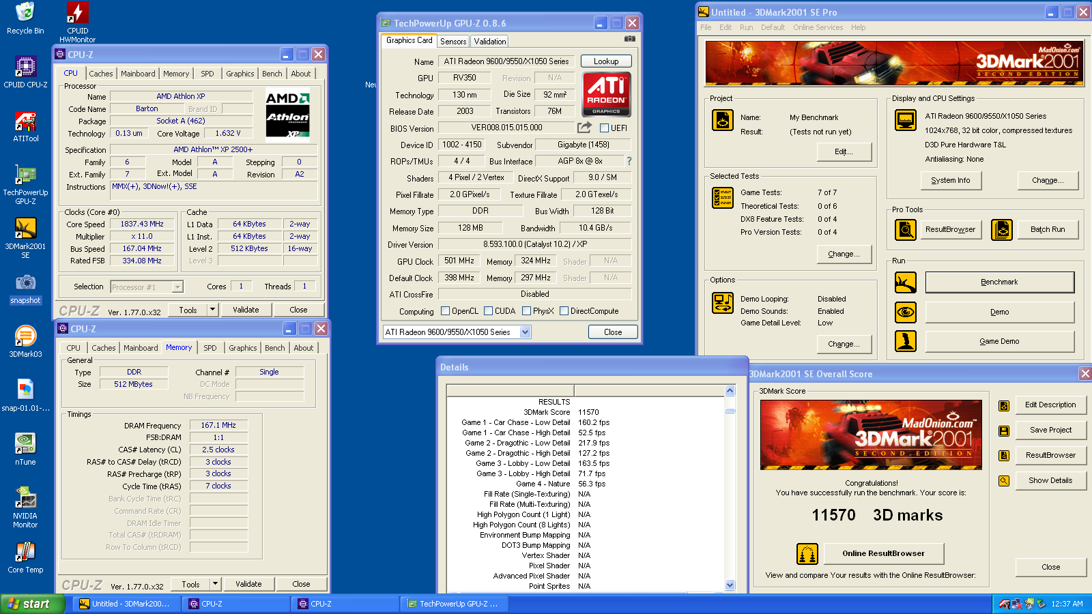Open the Processor #1 selection dropdown
The image size is (1092, 614).
[x=177, y=287]
